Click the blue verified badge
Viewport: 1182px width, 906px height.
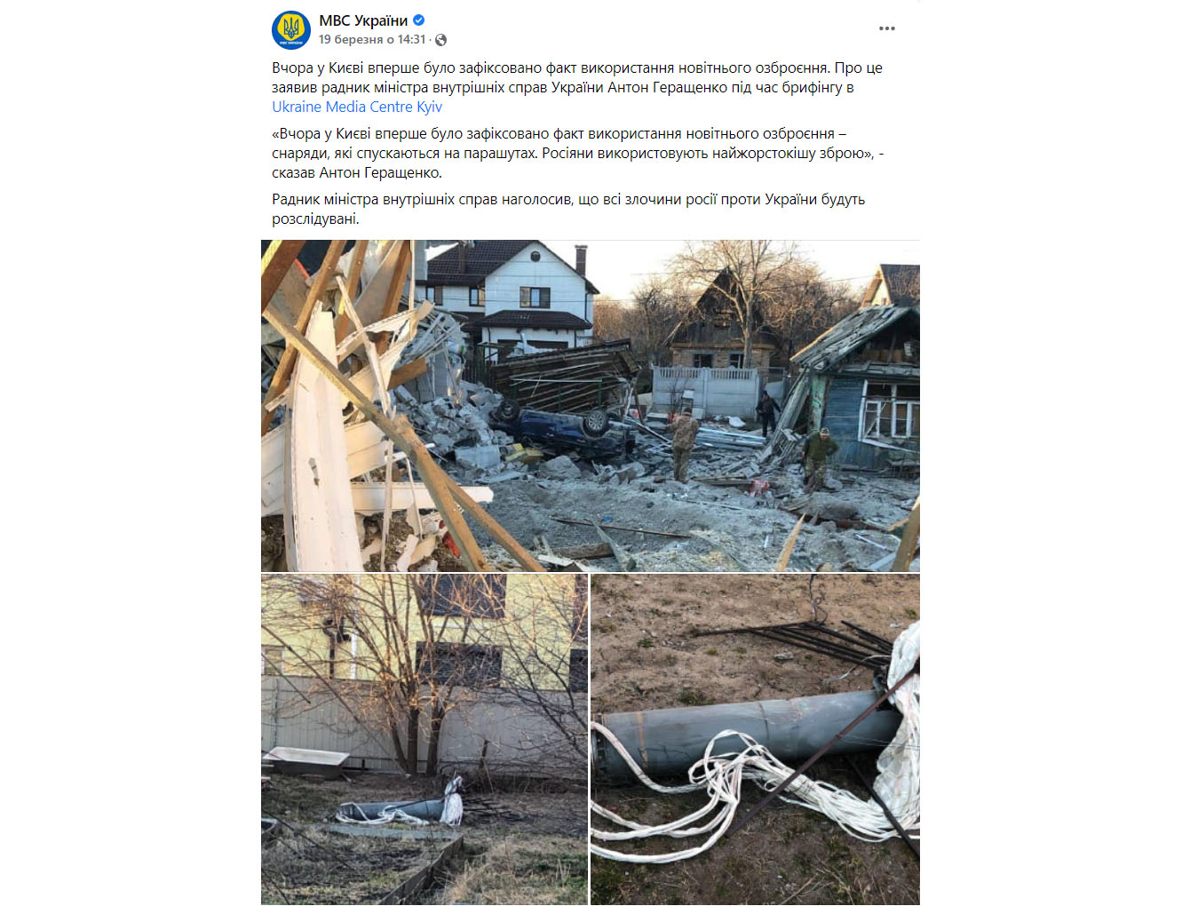pos(419,20)
